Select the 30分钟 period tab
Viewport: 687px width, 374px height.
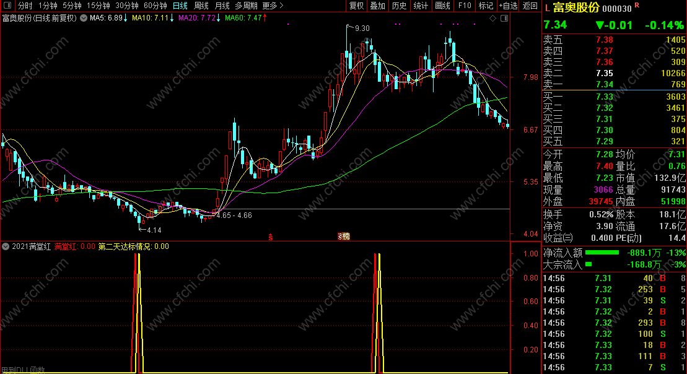(x=126, y=6)
